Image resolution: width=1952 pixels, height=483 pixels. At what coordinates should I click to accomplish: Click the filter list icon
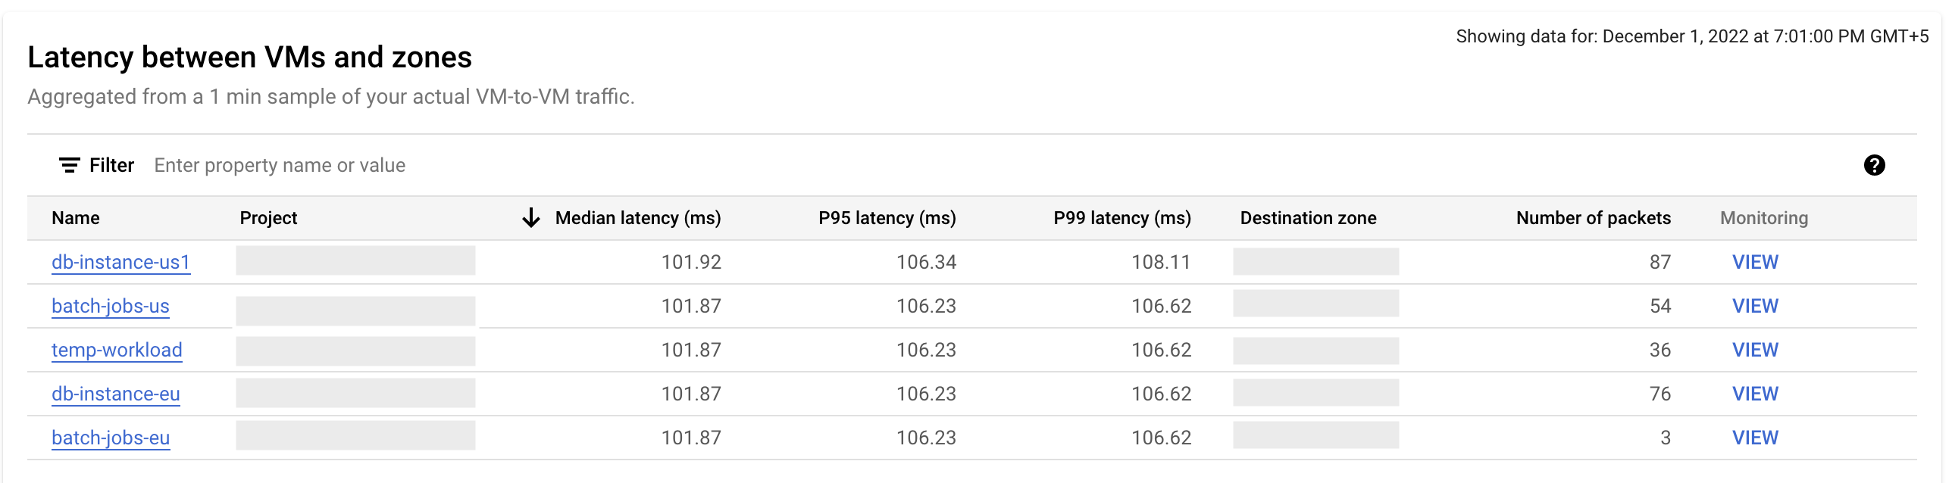point(70,165)
